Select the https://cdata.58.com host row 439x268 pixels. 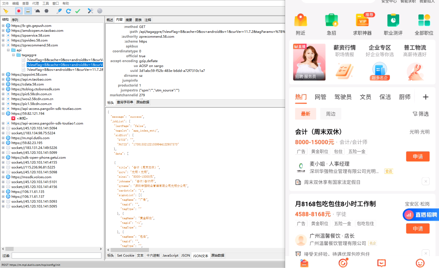tap(27, 84)
